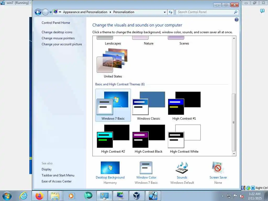Open Change your account picture link
This screenshot has height=201, width=268.
pos(62,44)
